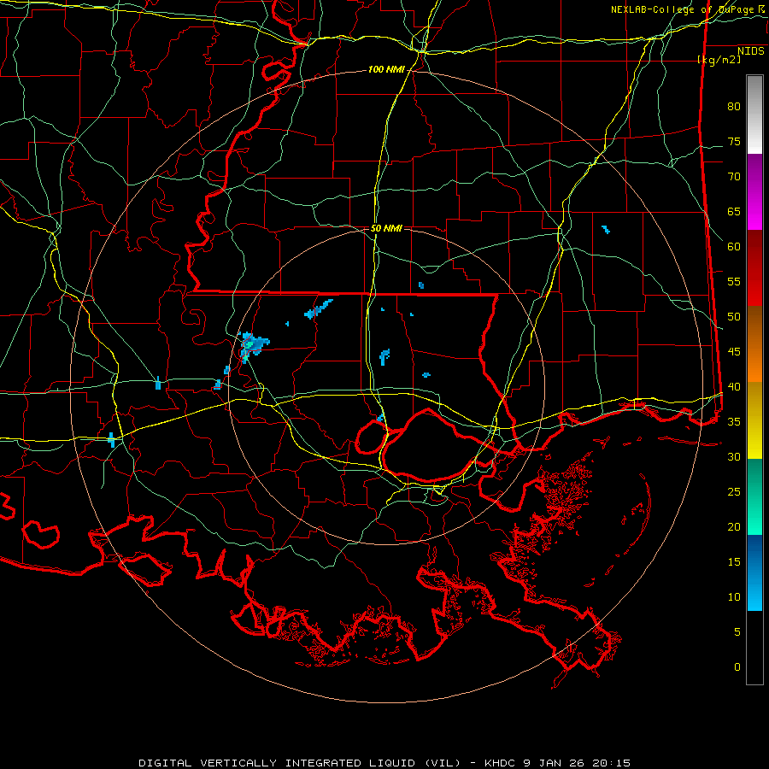Click the "40" value on the scale

pyautogui.click(x=734, y=387)
